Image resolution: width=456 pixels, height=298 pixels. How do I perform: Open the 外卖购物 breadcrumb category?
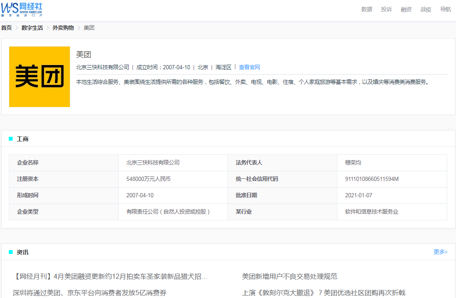tap(63, 28)
